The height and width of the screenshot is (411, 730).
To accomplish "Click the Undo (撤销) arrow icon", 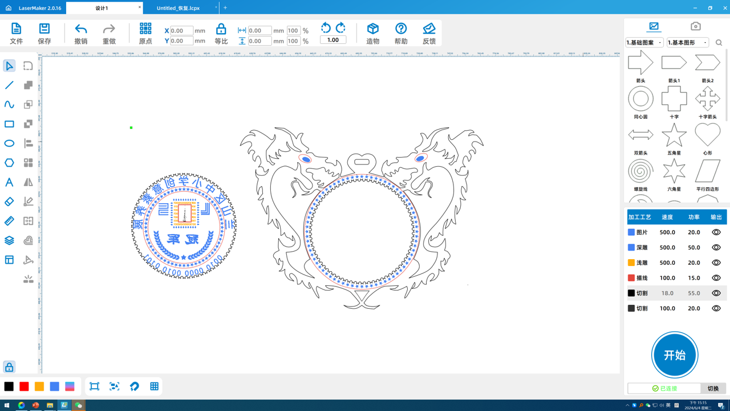I will click(81, 29).
